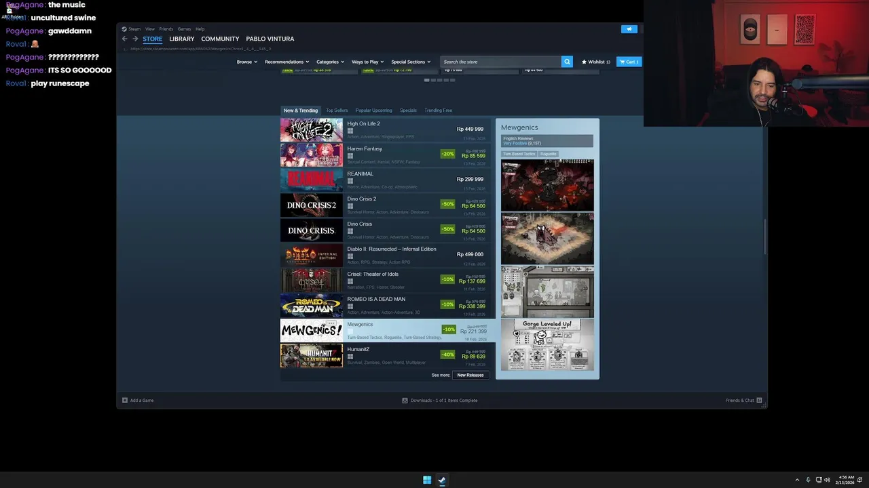
Task: Open the Mewgenics 'Gorge Leveled Up!' screenshot
Action: tap(547, 344)
